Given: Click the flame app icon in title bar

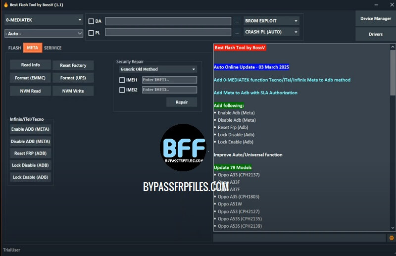Looking at the screenshot, I should click(x=5, y=5).
